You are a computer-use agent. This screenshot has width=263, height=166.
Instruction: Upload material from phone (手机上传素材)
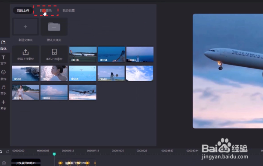click(x=54, y=55)
